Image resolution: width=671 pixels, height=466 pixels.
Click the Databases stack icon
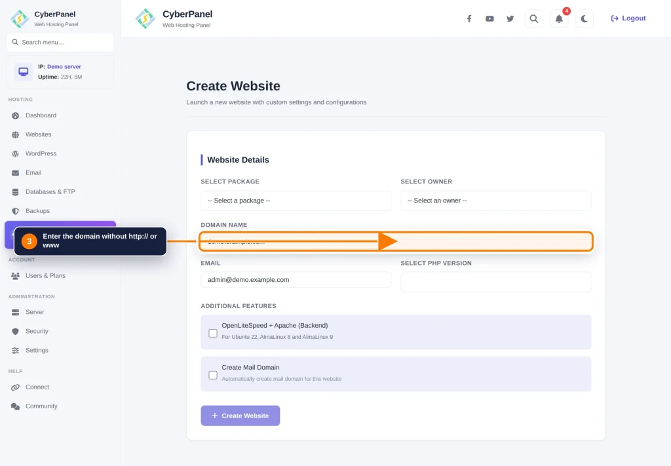click(16, 192)
